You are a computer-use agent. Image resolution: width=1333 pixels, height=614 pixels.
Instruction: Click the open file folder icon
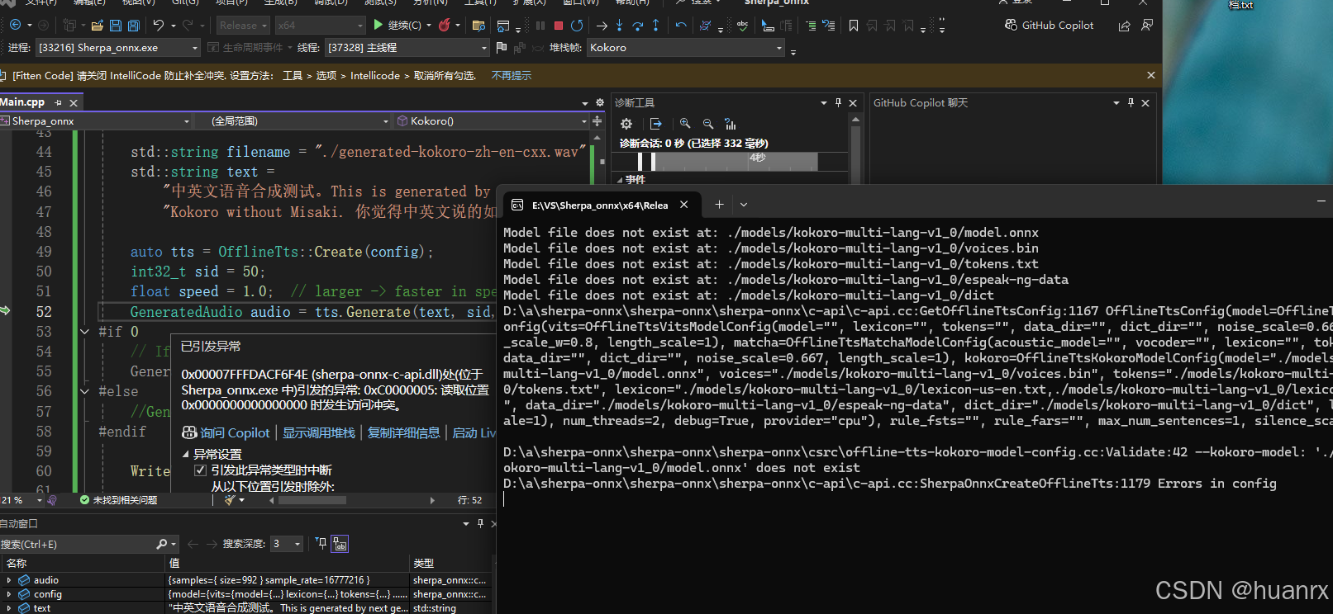[x=98, y=26]
